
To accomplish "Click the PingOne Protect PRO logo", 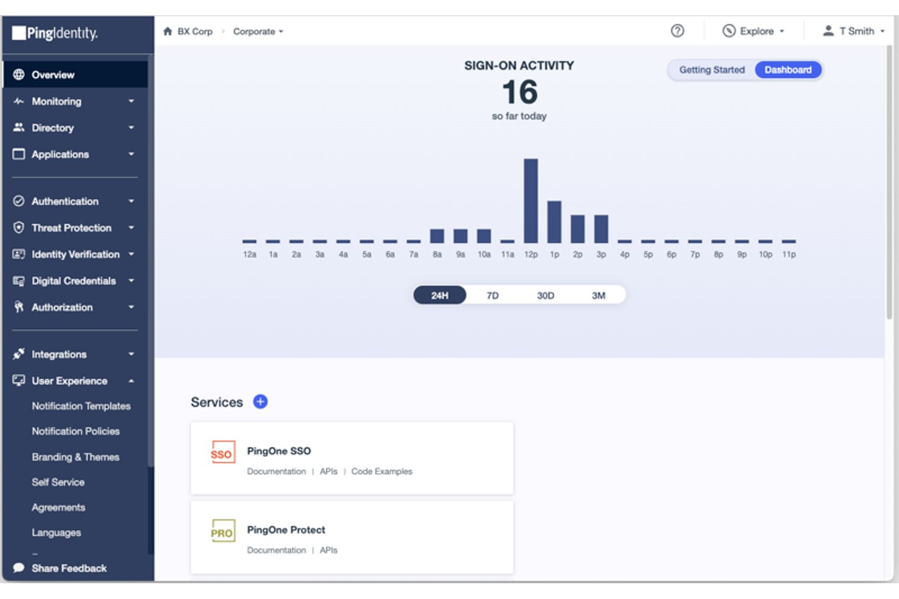I will coord(223,531).
